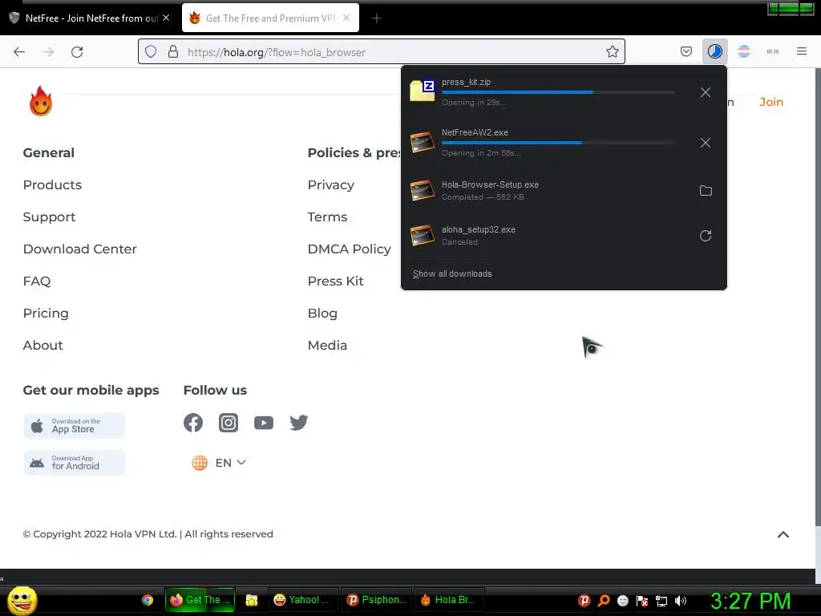Open Hola's Twitter icon
Viewport: 821px width, 616px height.
click(x=299, y=423)
